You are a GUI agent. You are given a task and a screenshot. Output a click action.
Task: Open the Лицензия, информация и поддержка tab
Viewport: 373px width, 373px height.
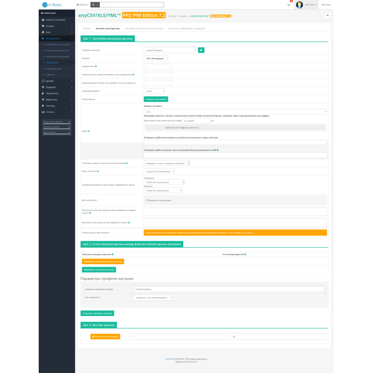point(186,28)
